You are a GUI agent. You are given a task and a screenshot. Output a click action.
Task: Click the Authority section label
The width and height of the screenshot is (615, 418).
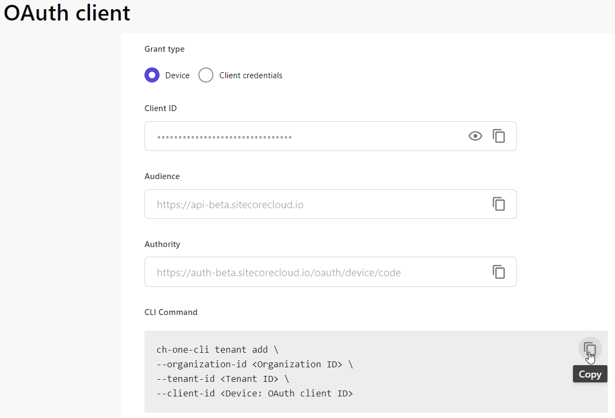pyautogui.click(x=162, y=244)
